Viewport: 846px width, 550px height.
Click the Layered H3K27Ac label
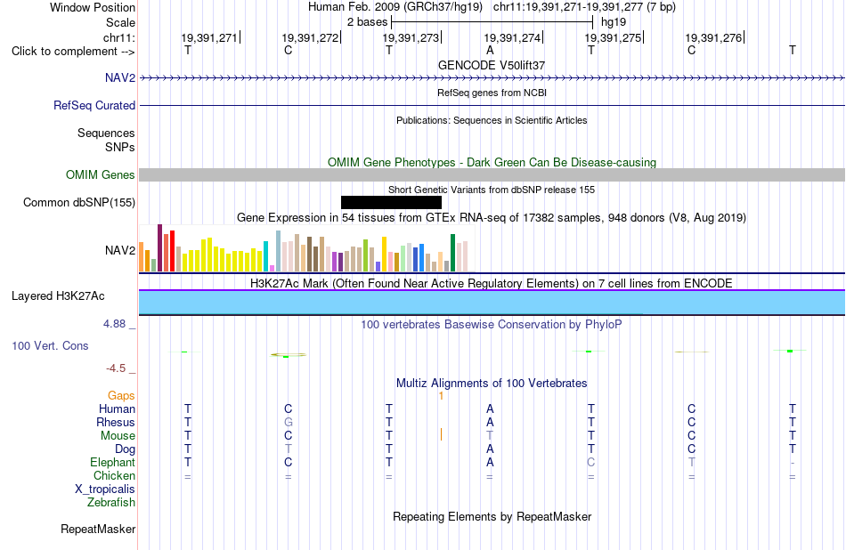58,296
